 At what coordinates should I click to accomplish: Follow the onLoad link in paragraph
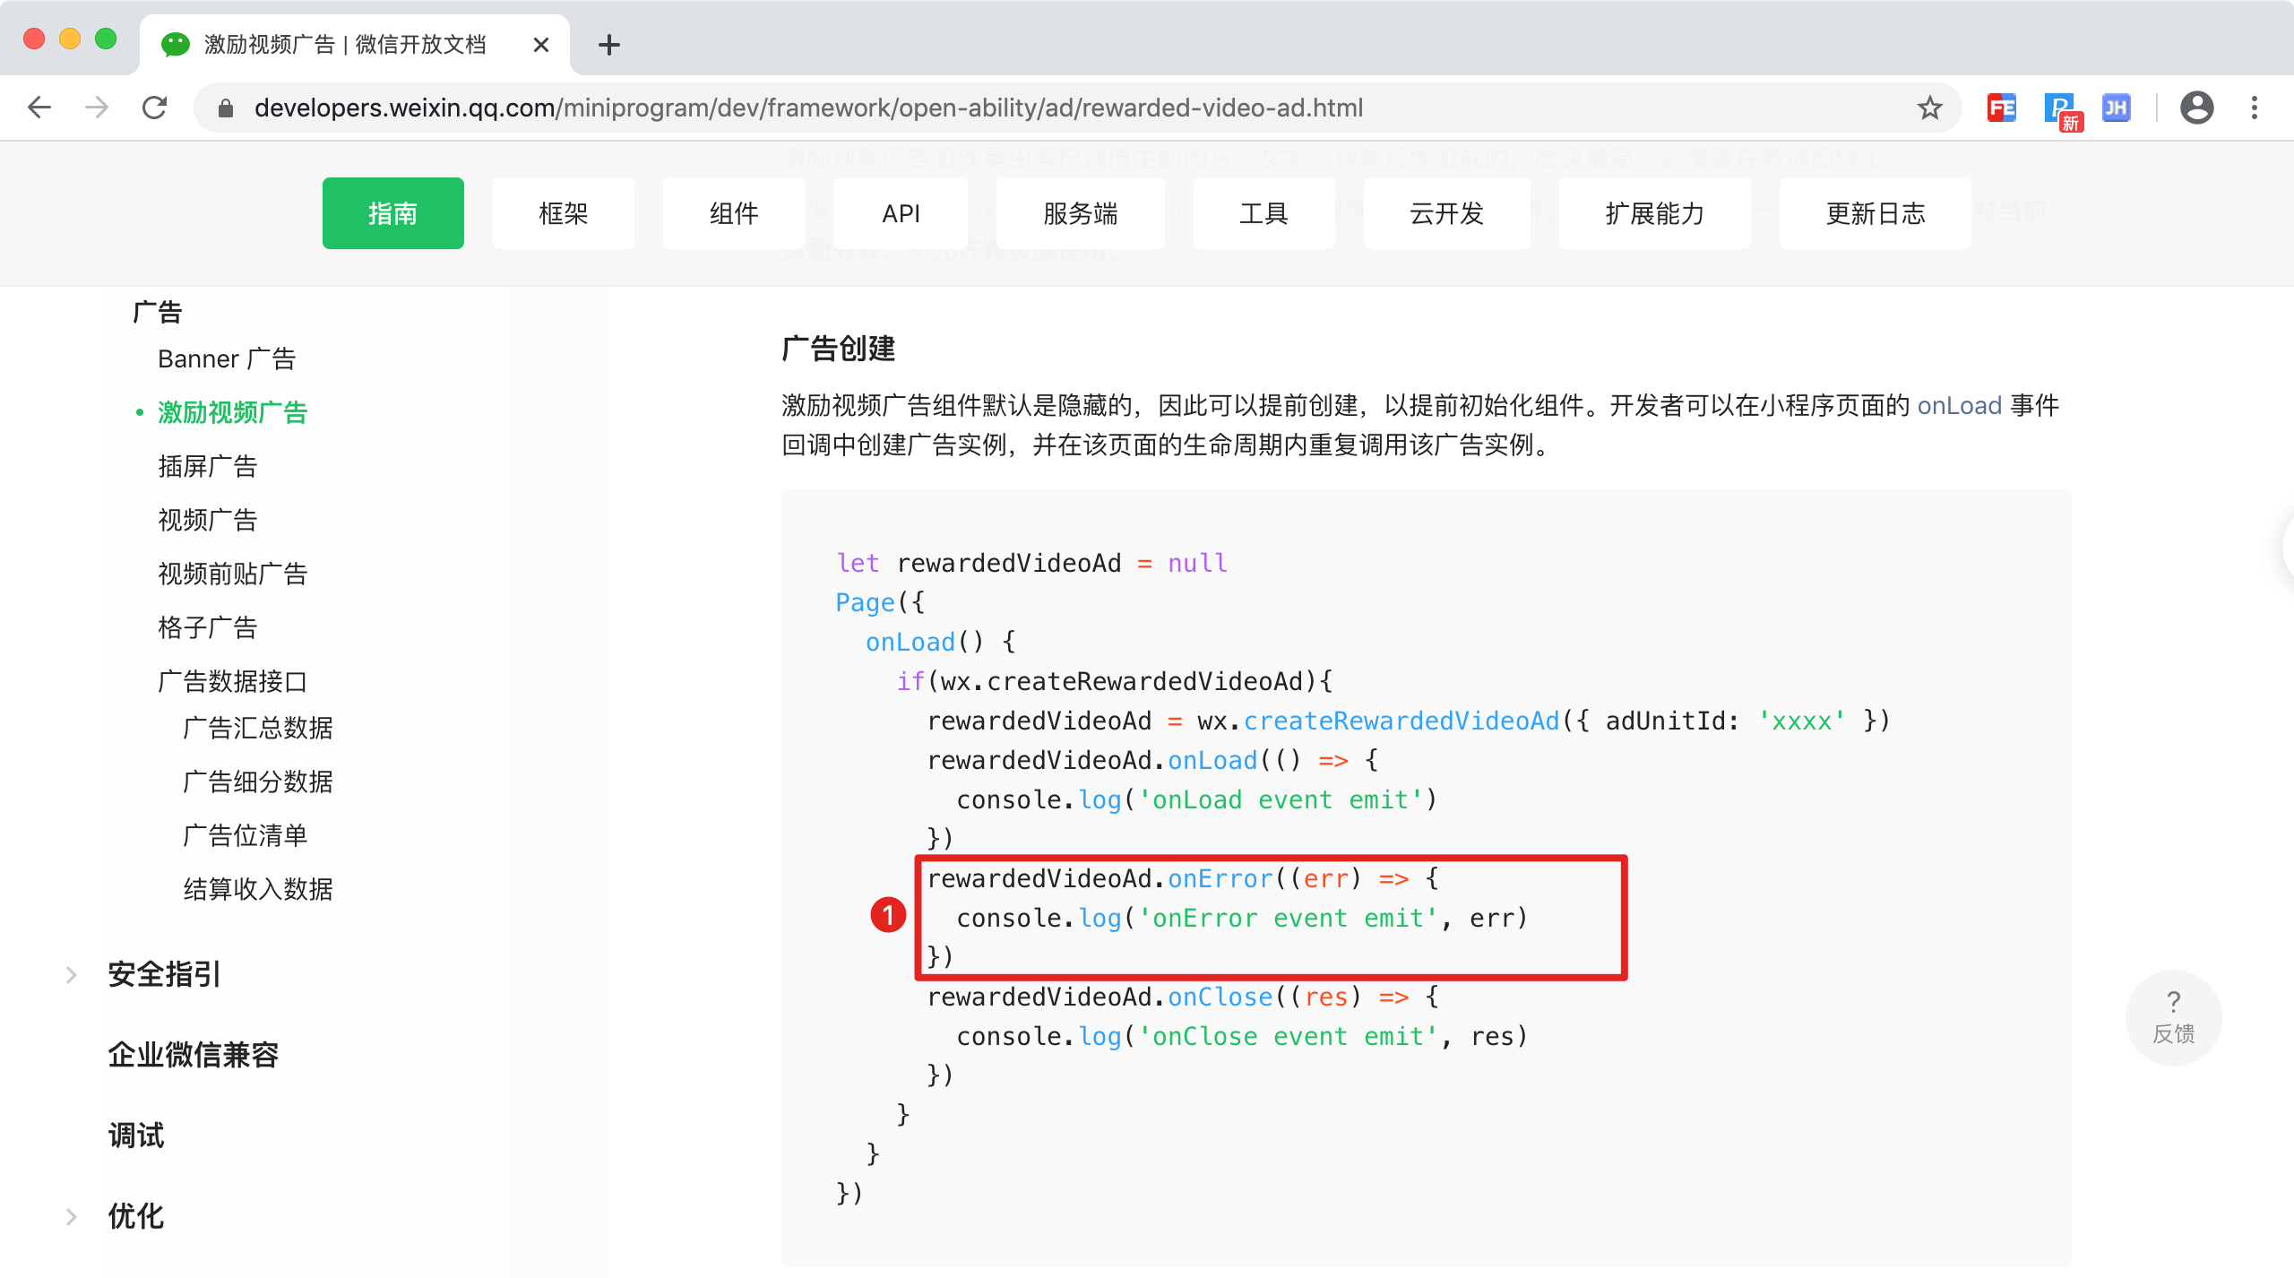coord(1959,406)
